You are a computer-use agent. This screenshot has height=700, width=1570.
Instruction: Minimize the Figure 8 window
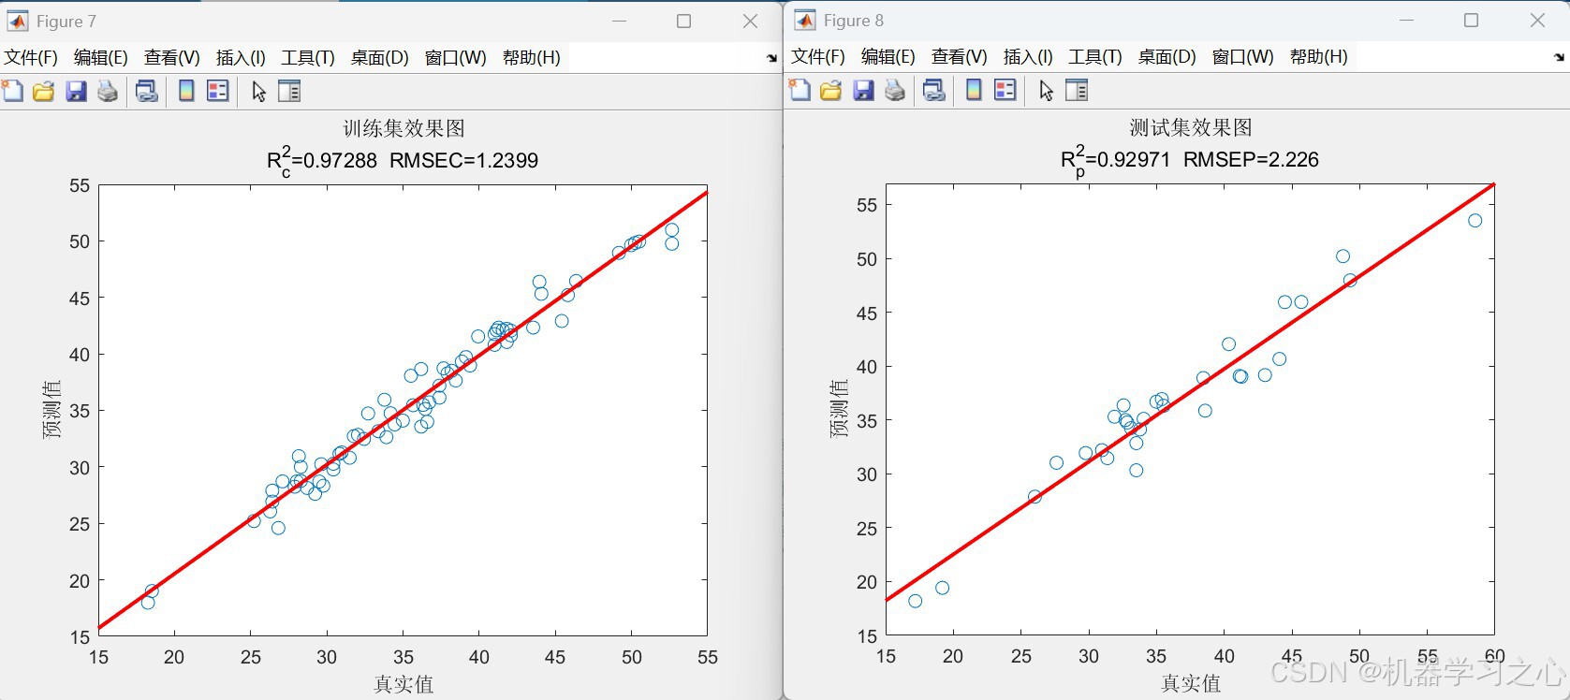click(x=1406, y=20)
